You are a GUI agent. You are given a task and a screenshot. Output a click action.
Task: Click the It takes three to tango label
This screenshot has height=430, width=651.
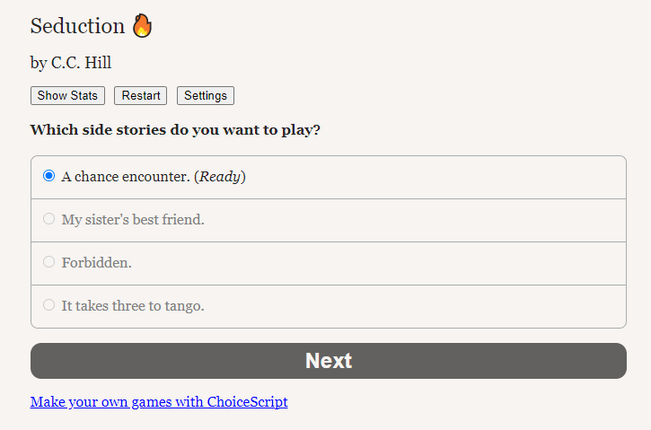133,306
